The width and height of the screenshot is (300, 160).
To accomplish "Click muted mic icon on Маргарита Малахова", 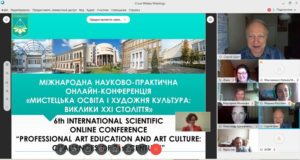I will [x=252, y=103].
